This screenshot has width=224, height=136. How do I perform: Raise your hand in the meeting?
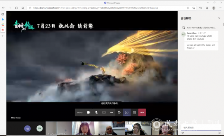[x=119, y=112]
